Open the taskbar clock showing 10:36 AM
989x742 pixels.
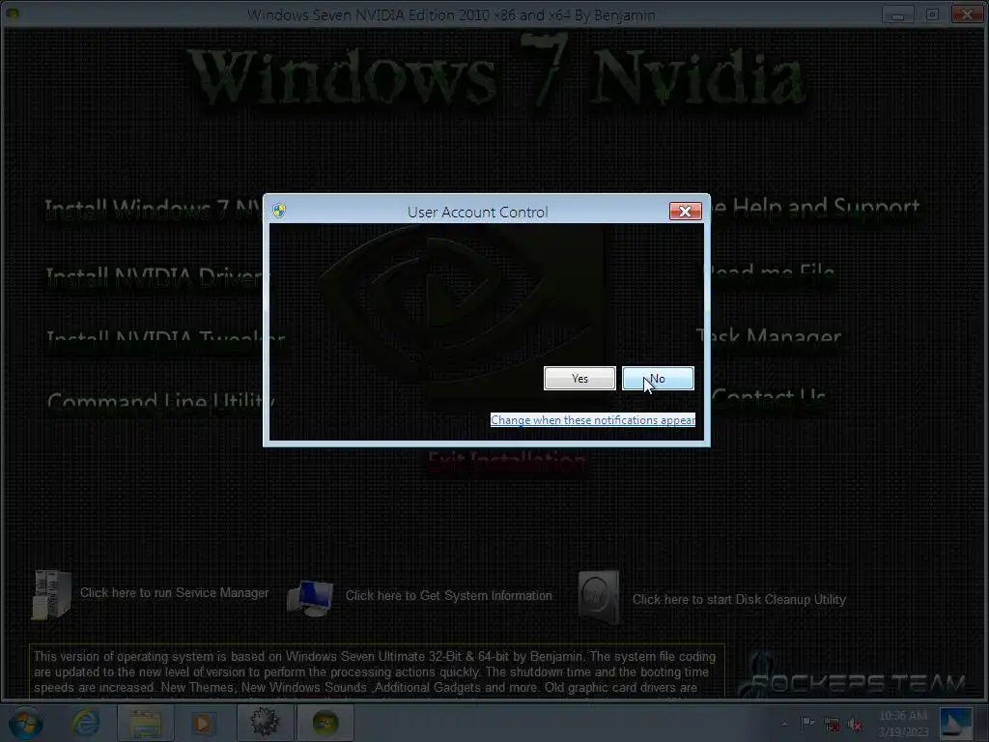[x=903, y=724]
